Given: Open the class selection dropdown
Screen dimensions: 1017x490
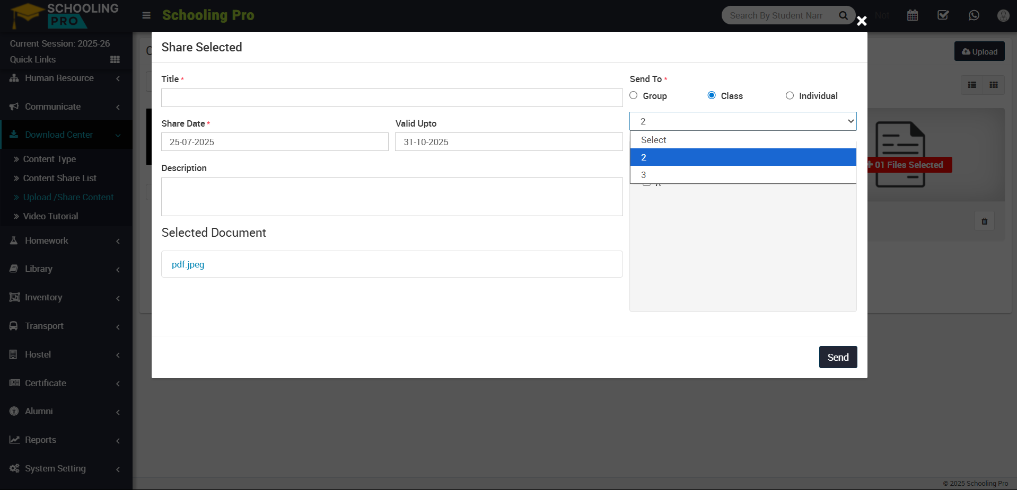Looking at the screenshot, I should [x=743, y=121].
